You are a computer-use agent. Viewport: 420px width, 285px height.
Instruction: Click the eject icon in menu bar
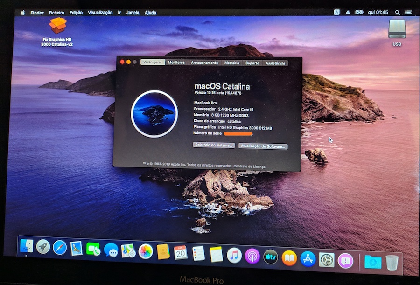[x=348, y=12]
